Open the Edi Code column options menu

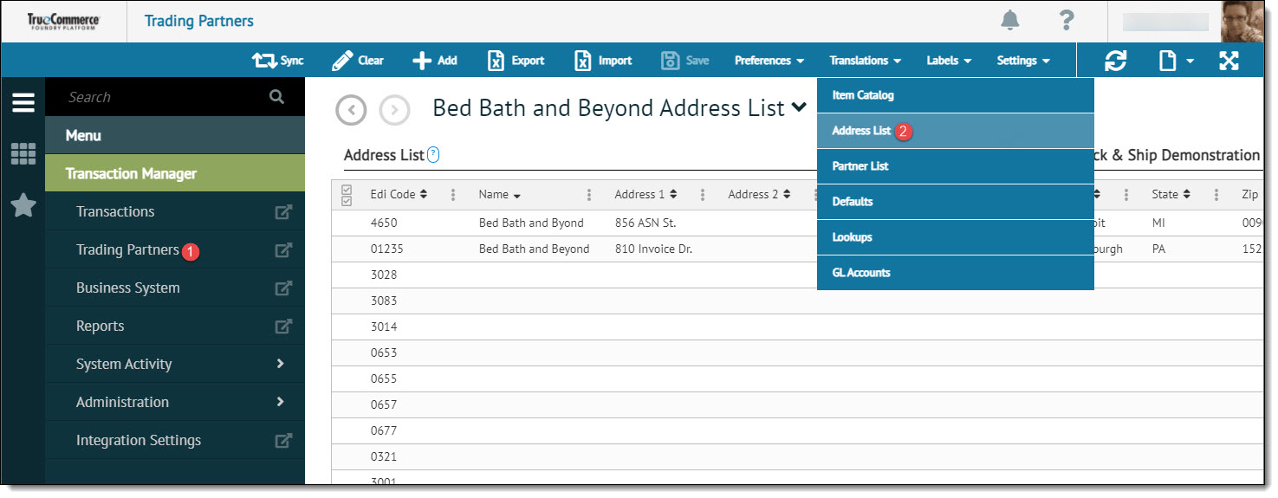[x=453, y=195]
